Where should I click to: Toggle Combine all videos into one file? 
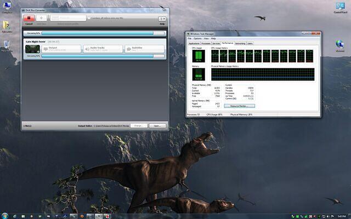88,18
